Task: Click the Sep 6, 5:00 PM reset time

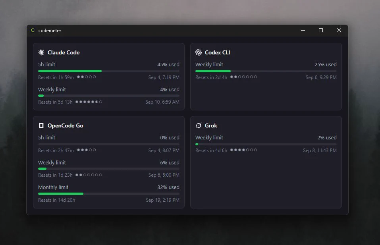Action: [164, 175]
